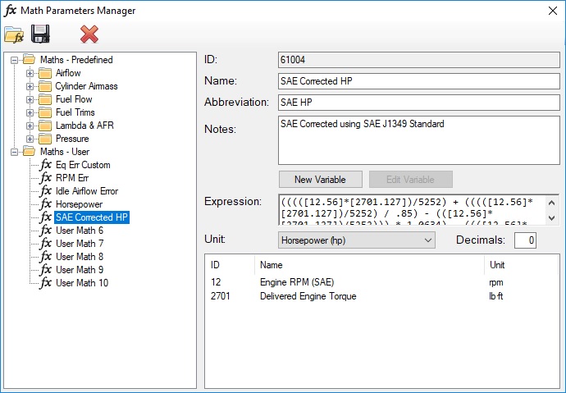Select User Math 10 in the tree
Viewport: 566px width, 393px height.
pos(81,283)
